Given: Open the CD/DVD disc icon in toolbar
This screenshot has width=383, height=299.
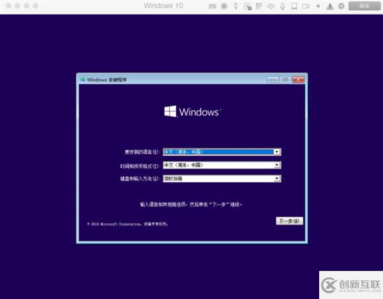Looking at the screenshot, I should pos(248,6).
